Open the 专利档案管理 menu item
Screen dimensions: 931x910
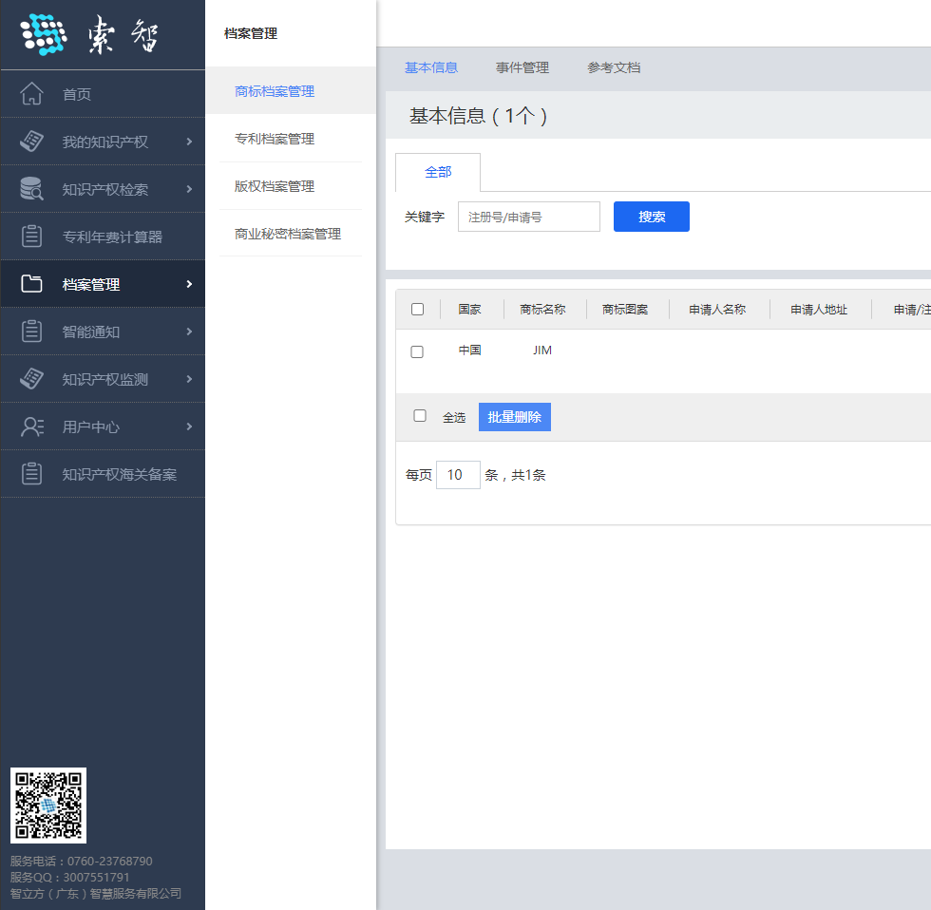pos(275,139)
